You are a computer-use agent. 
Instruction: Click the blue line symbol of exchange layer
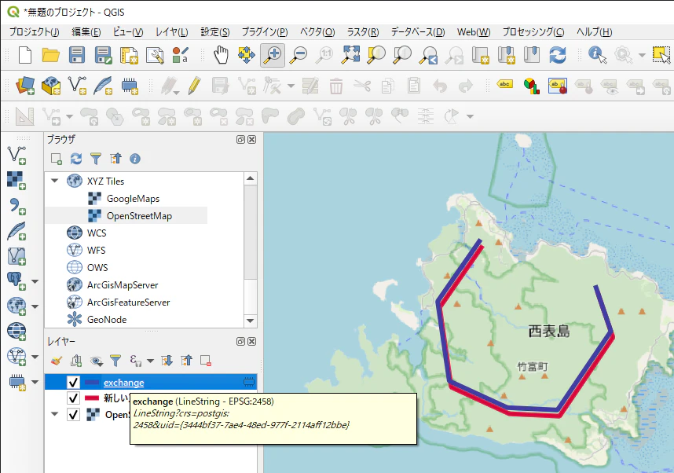[92, 382]
